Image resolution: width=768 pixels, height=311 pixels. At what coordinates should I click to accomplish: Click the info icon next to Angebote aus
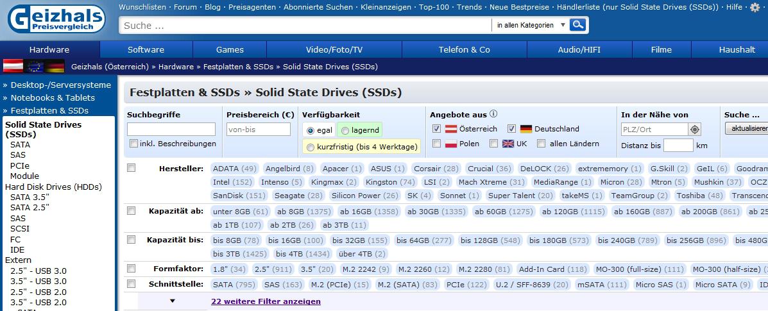click(x=493, y=113)
